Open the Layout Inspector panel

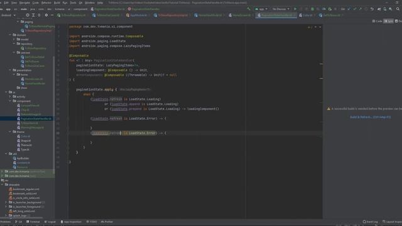(x=392, y=222)
